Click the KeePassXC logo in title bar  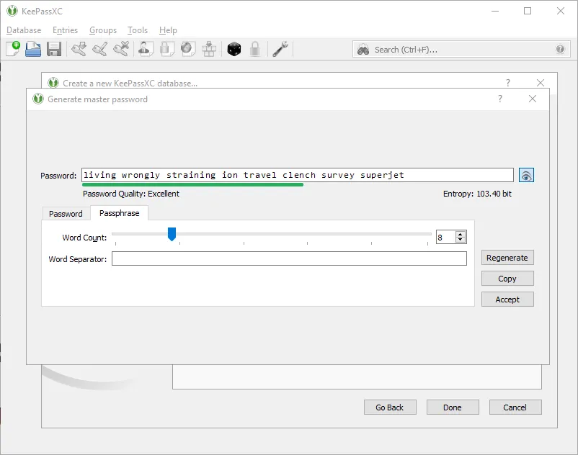pos(12,11)
